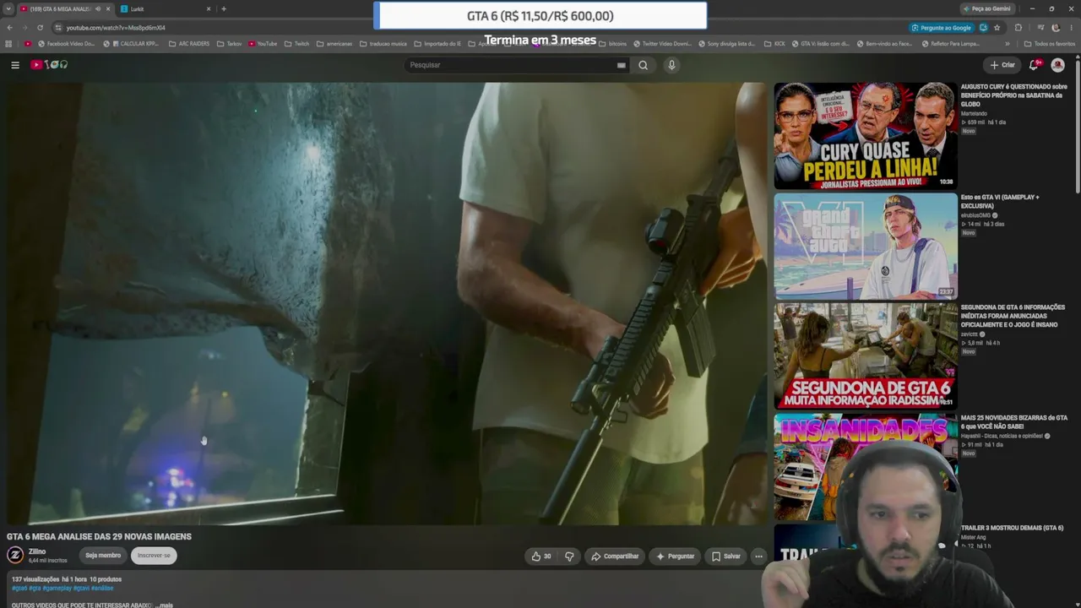1081x608 pixels.
Task: Click the Pergunte ao Google button
Action: tap(940, 28)
